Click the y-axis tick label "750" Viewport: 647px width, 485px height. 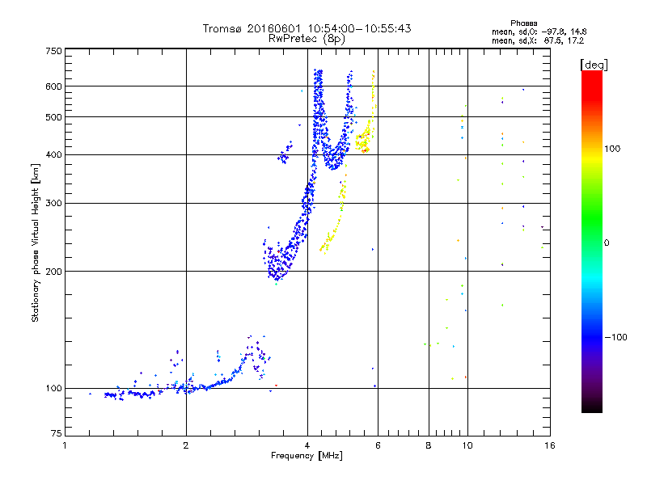(53, 51)
